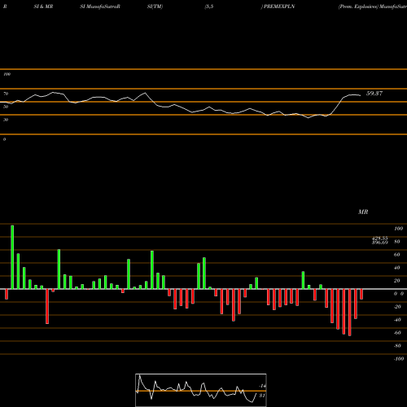Click the MR axis label 100
The image size is (407, 407).
point(398,229)
